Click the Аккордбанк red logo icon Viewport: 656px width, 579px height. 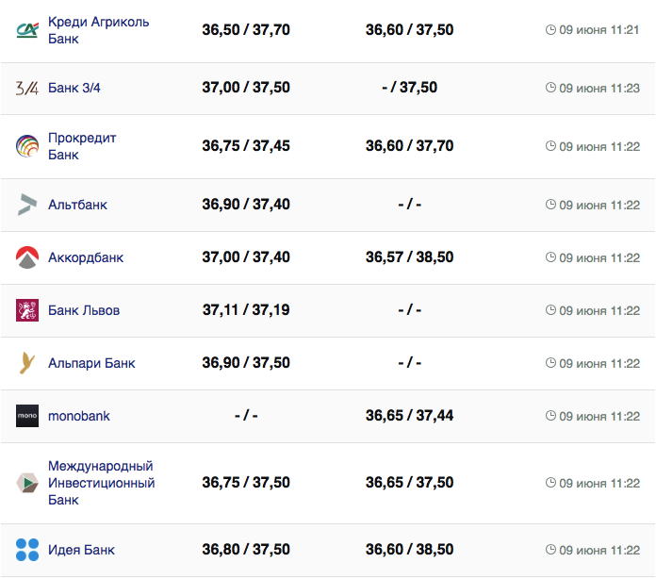click(x=27, y=257)
